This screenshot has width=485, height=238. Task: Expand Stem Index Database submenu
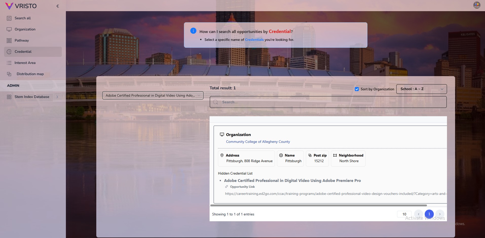(x=57, y=97)
